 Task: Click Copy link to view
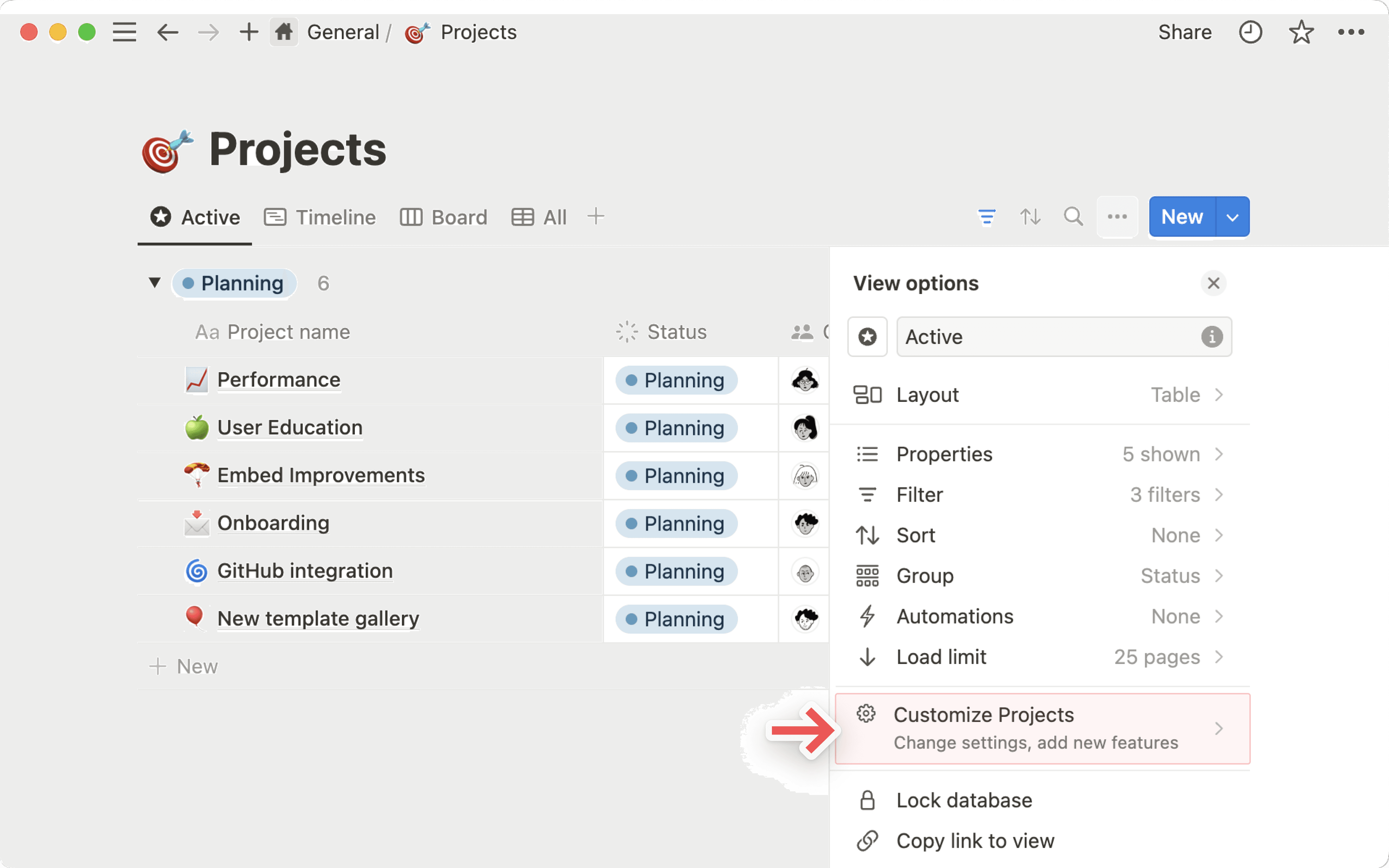(x=974, y=841)
